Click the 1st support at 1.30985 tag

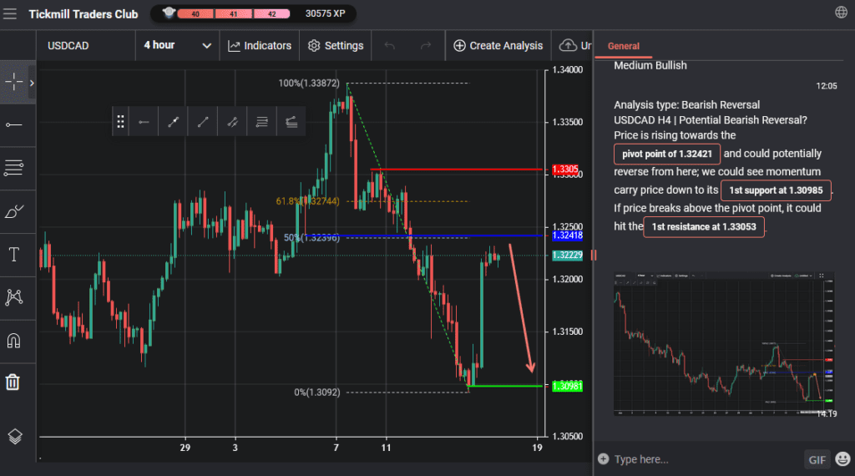pos(776,190)
